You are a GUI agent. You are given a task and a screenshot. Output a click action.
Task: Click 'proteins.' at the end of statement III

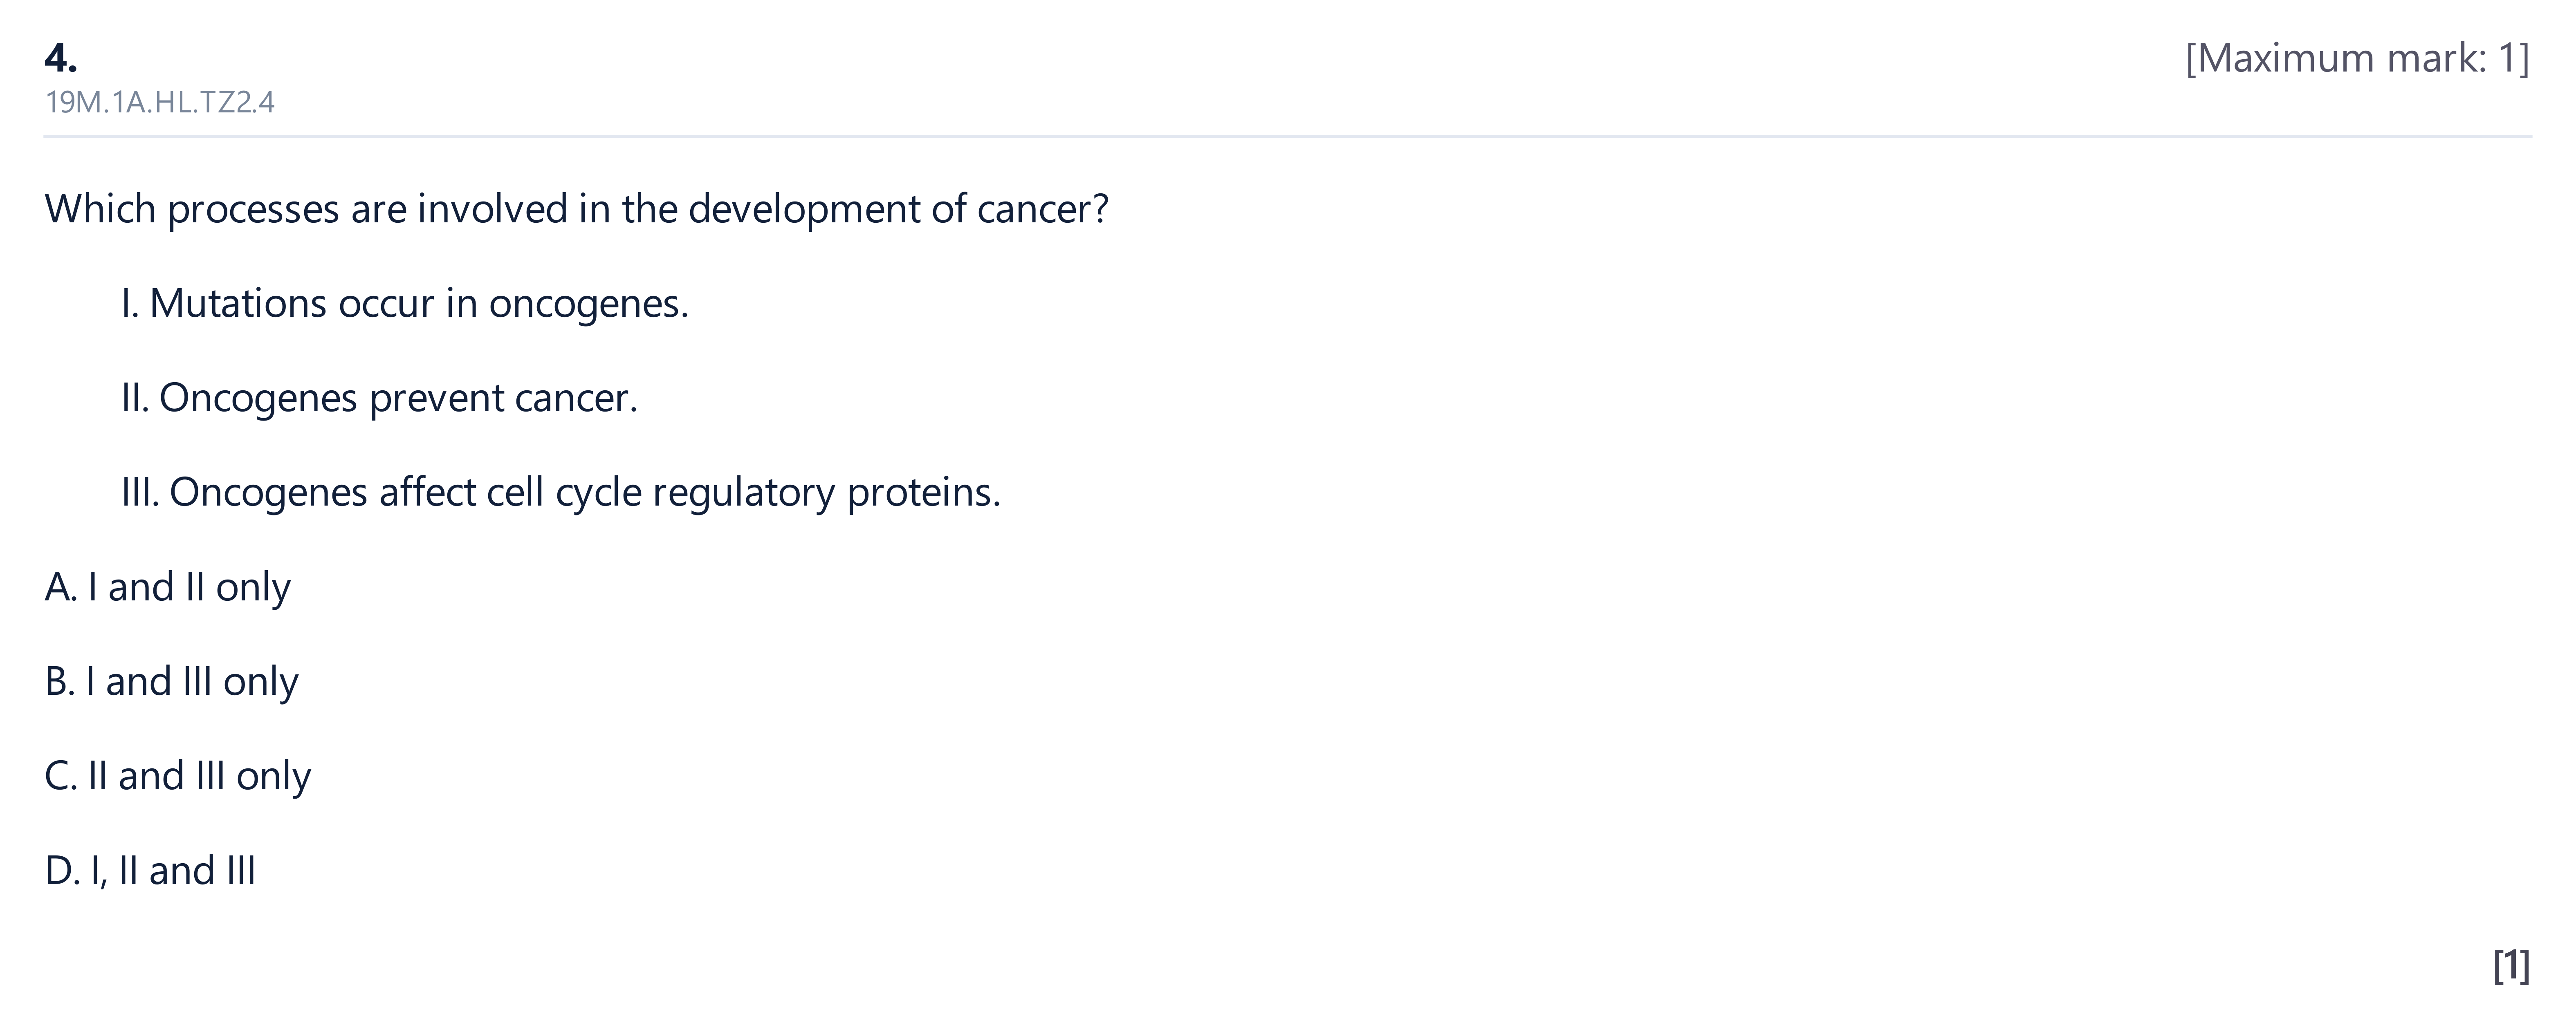[x=923, y=493]
